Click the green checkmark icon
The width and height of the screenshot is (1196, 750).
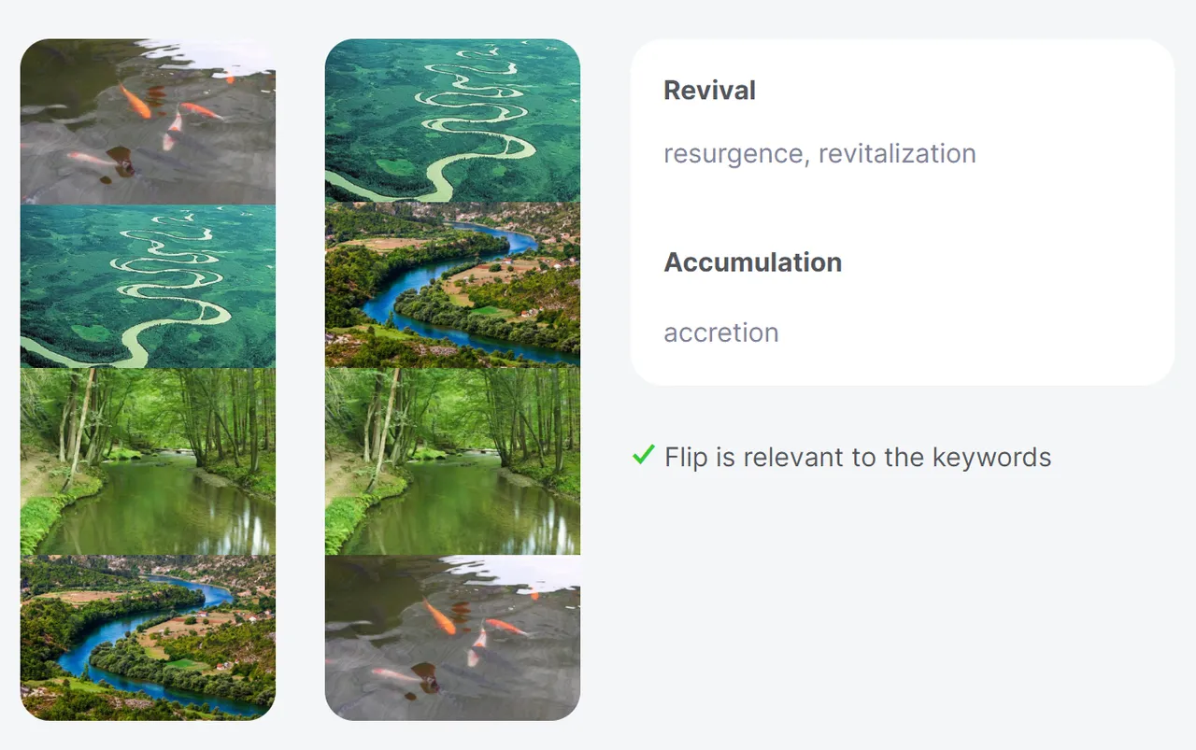643,455
